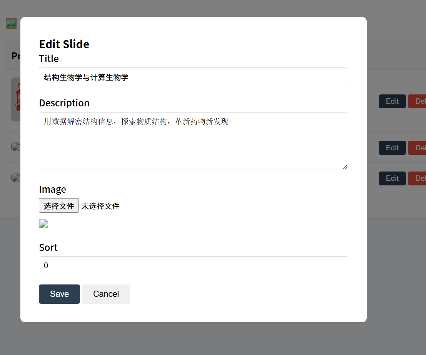The image size is (426, 355).
Task: Click the second row's broken image icon
Action: 16,146
